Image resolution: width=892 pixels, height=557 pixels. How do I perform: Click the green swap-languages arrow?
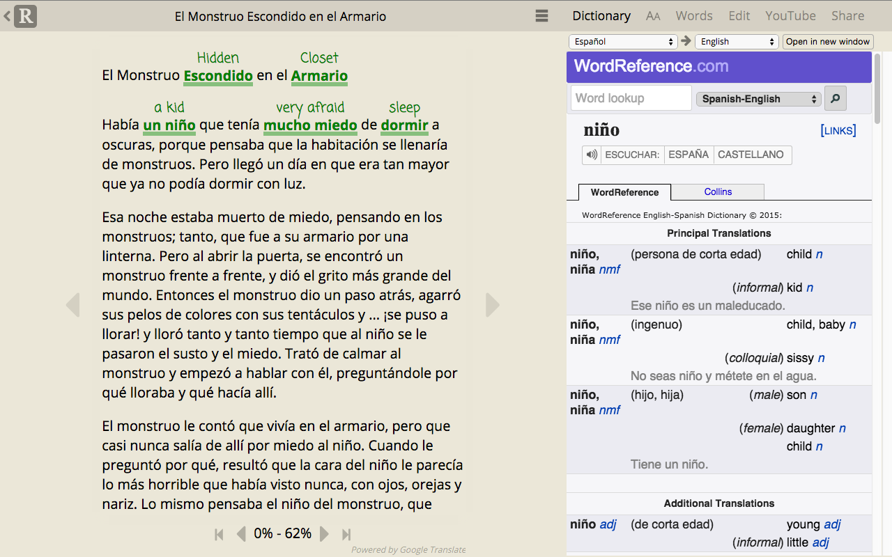point(686,41)
